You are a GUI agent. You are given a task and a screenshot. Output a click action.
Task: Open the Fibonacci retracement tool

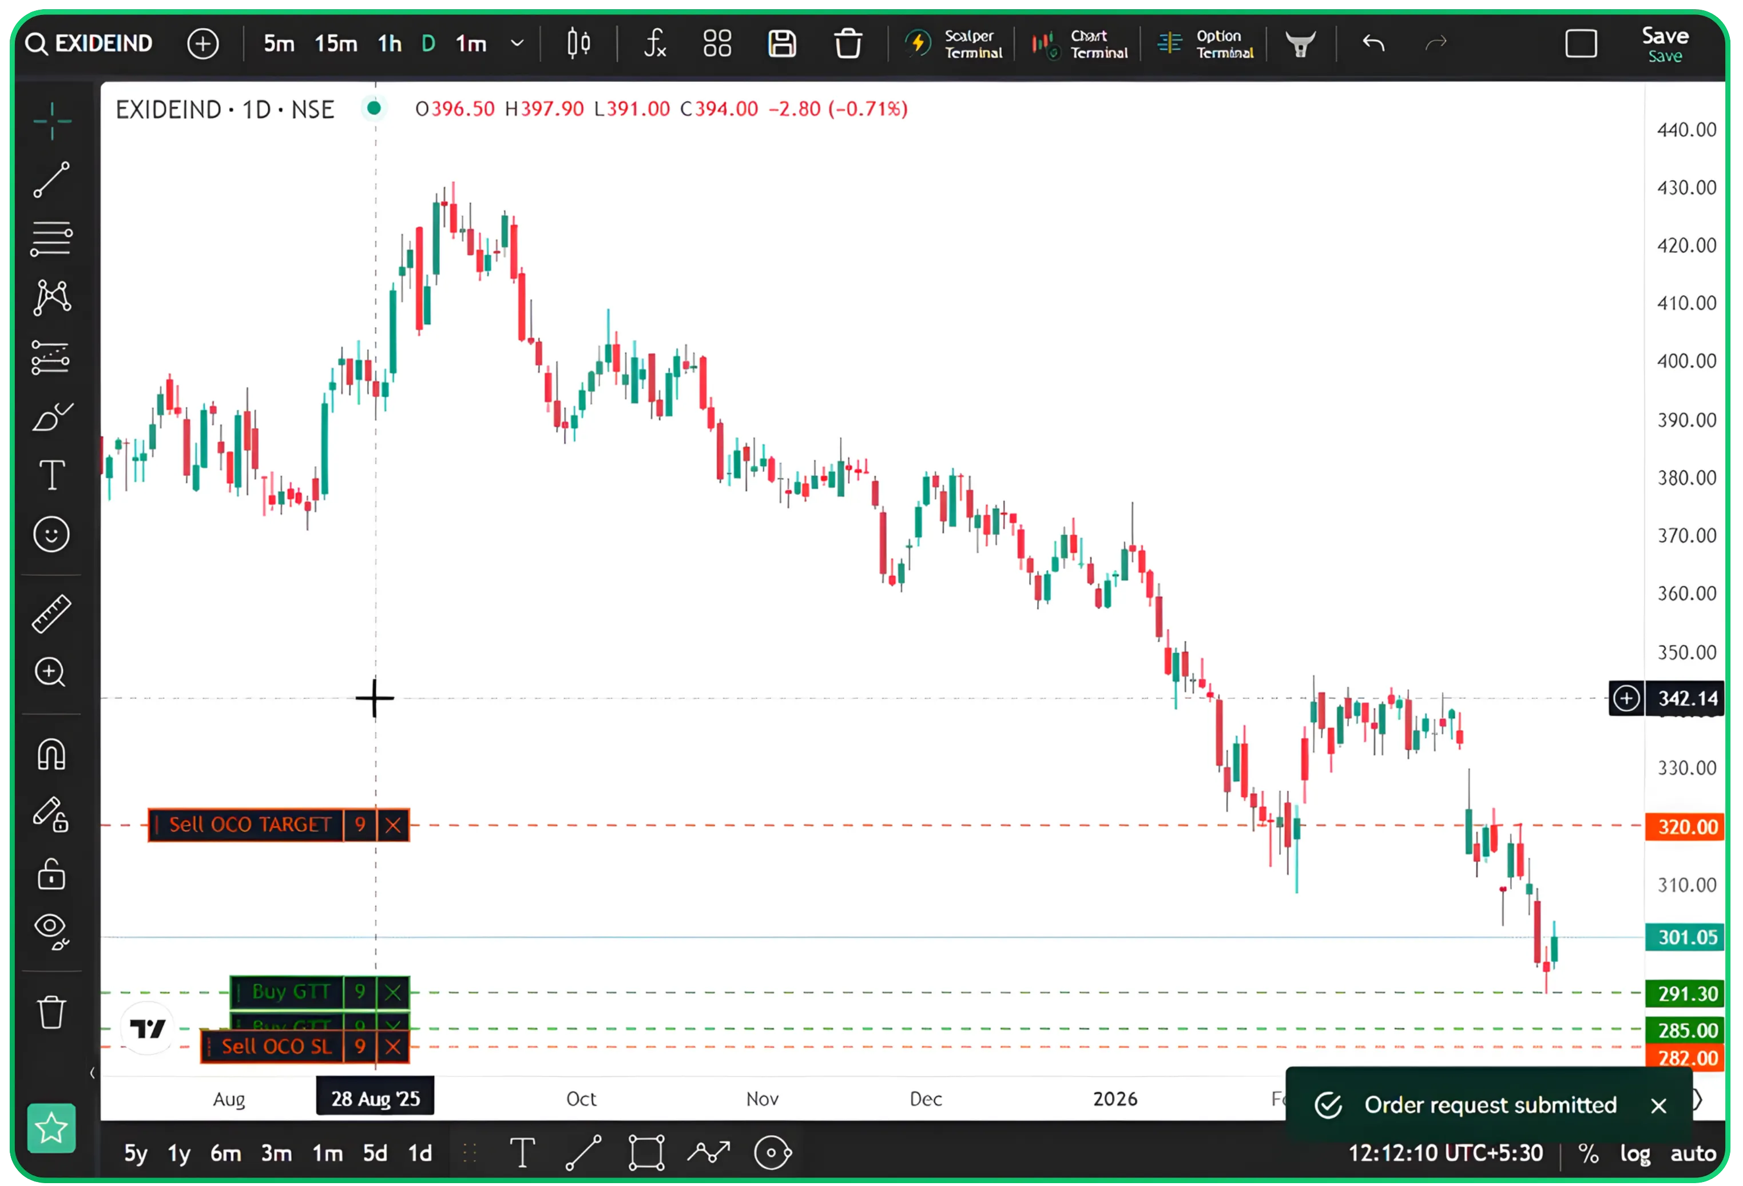coord(51,239)
